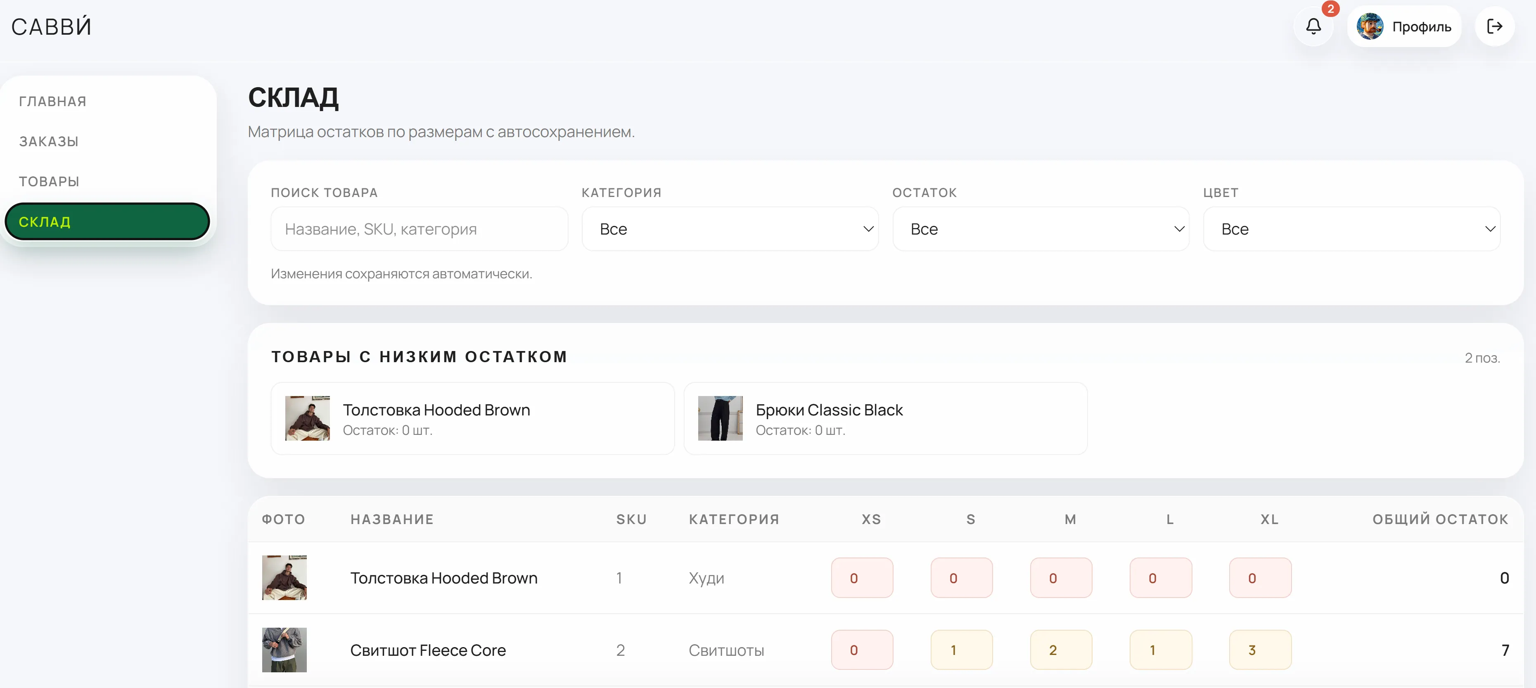
Task: Edit L quantity for Свитшот Fleece Core
Action: pos(1160,650)
